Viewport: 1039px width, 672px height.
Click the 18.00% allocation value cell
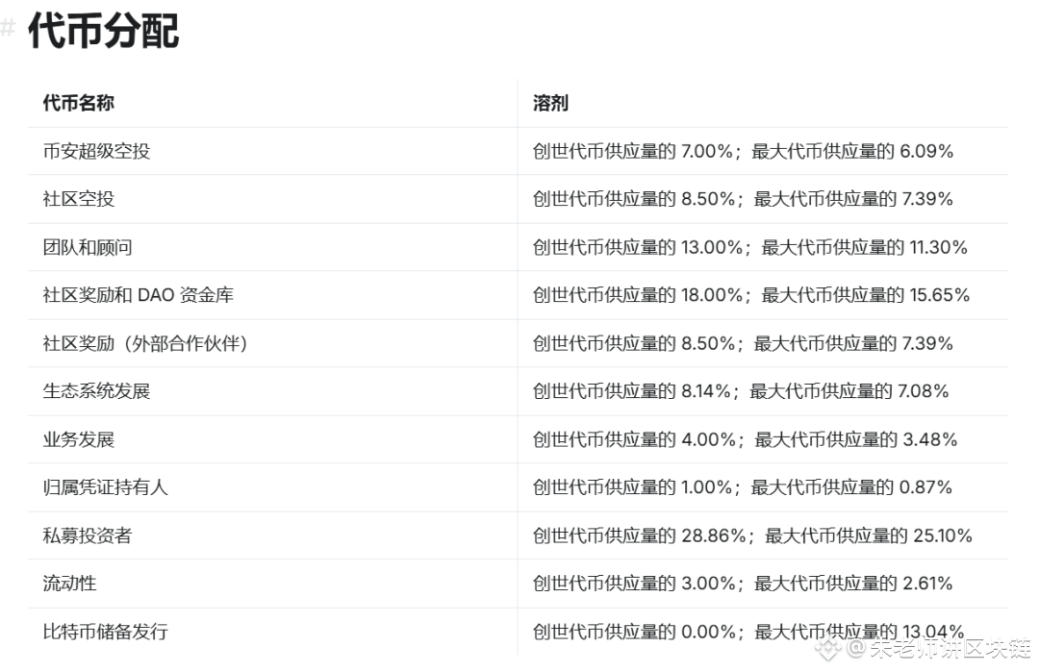pos(712,294)
